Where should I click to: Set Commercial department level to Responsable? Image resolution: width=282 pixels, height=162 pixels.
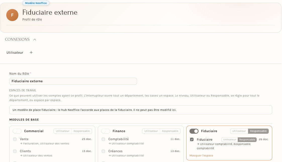pos(82,131)
